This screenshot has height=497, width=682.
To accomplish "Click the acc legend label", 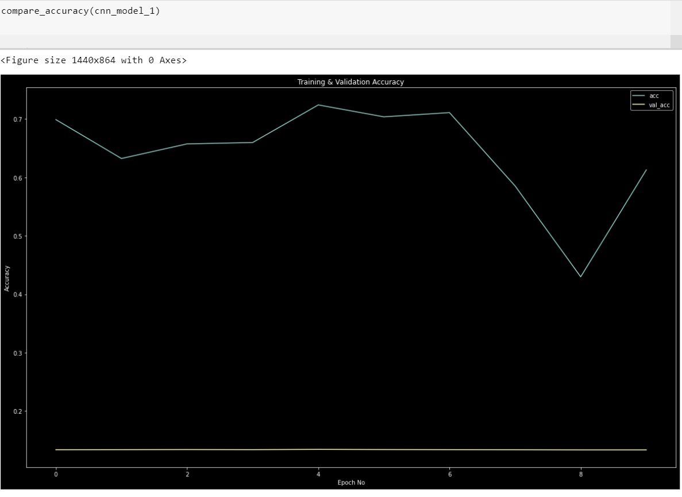I will pos(654,96).
